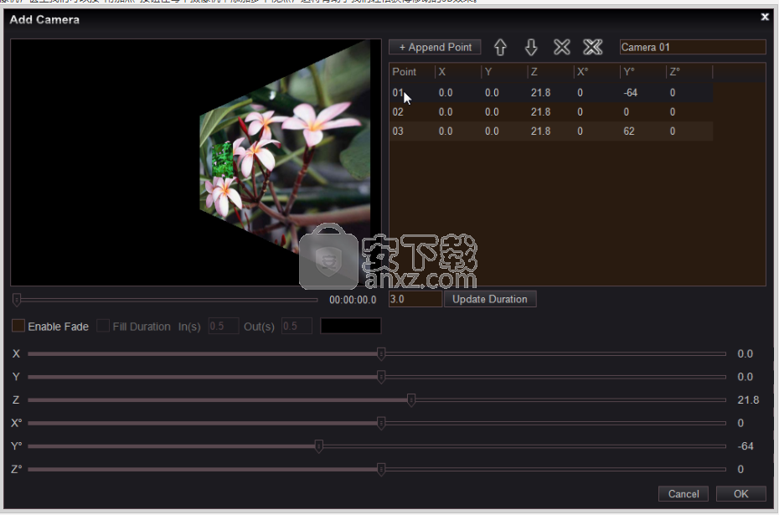Click the Y° rotation slider handle
Screen dimensions: 779x515
(319, 446)
